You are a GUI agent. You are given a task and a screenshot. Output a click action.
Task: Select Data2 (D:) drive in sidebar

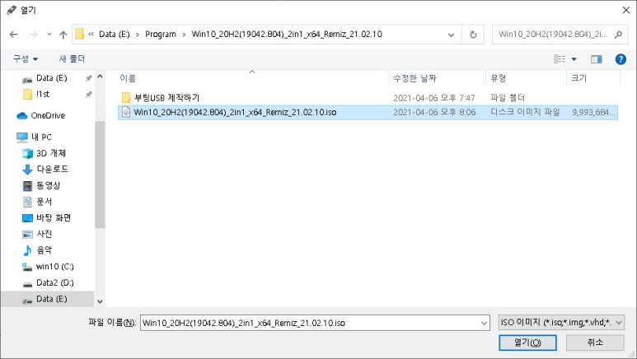point(55,282)
